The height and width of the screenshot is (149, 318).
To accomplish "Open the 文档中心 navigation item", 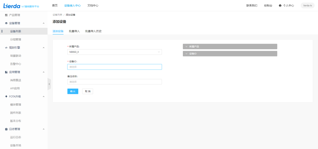I will tap(93, 6).
